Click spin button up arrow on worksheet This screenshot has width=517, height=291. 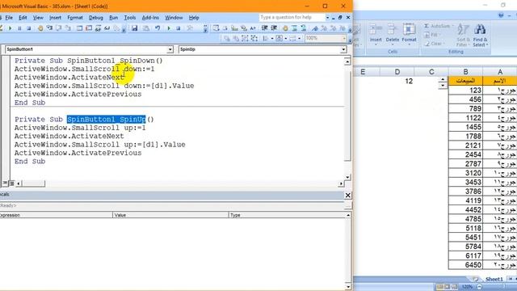point(443,79)
